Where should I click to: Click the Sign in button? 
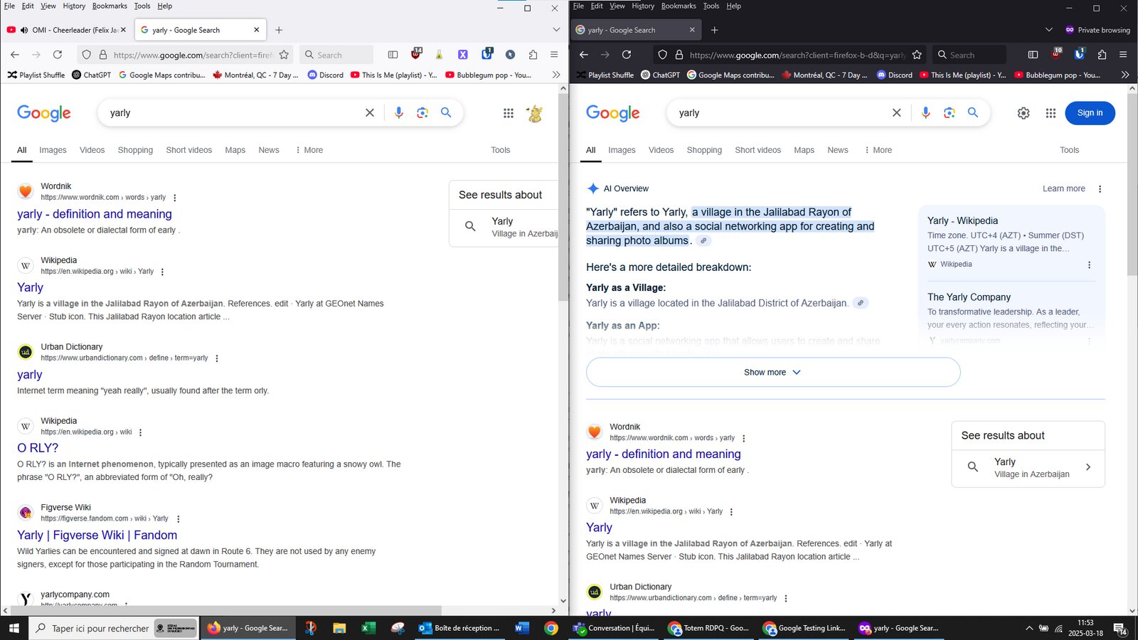point(1090,113)
